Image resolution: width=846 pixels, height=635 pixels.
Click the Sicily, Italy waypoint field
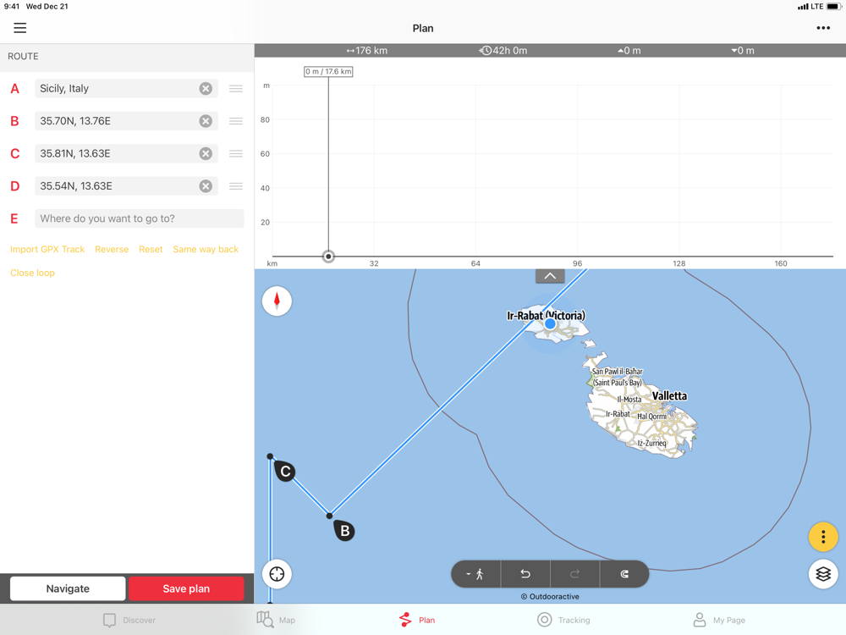click(x=126, y=89)
